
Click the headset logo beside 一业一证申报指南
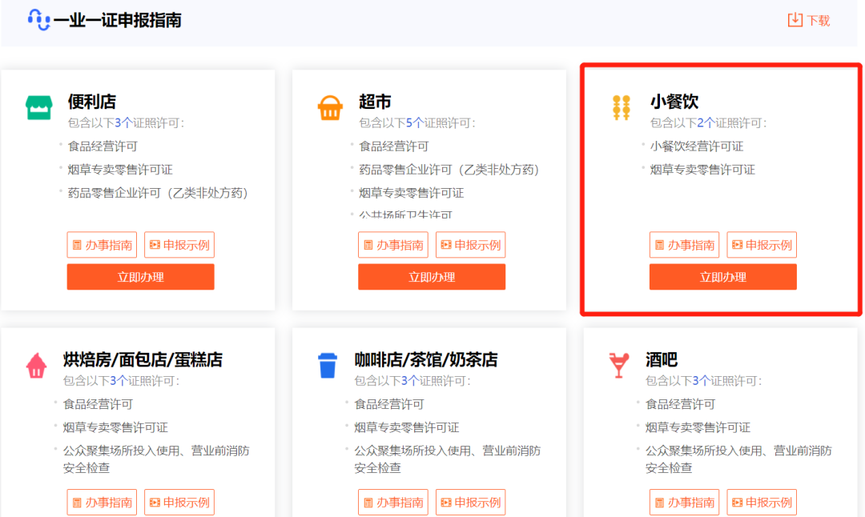(38, 19)
